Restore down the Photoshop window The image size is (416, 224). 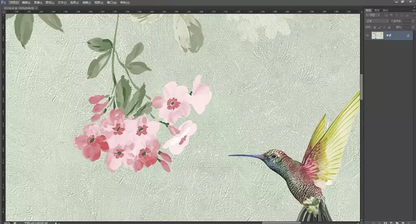tap(402, 2)
